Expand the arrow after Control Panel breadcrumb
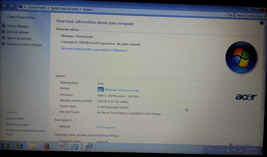 (x=48, y=8)
